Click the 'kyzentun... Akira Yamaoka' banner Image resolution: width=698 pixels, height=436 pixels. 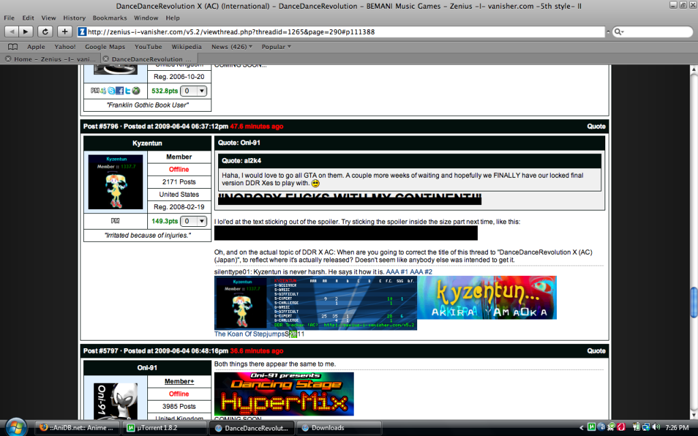[x=487, y=298]
